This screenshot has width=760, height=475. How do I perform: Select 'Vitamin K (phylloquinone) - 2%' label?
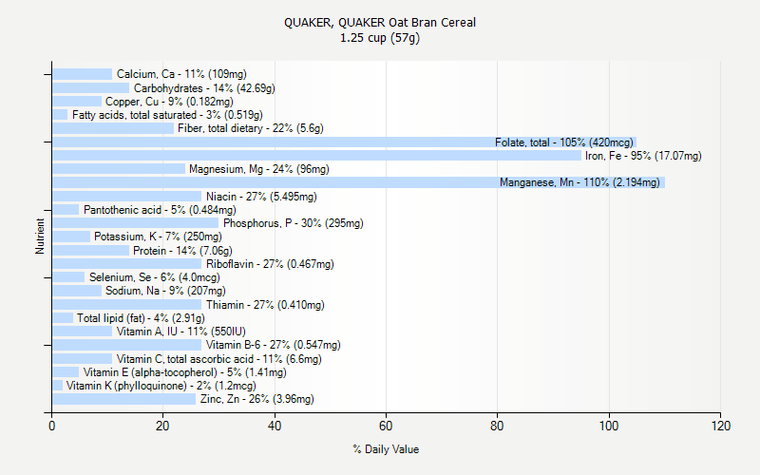161,386
